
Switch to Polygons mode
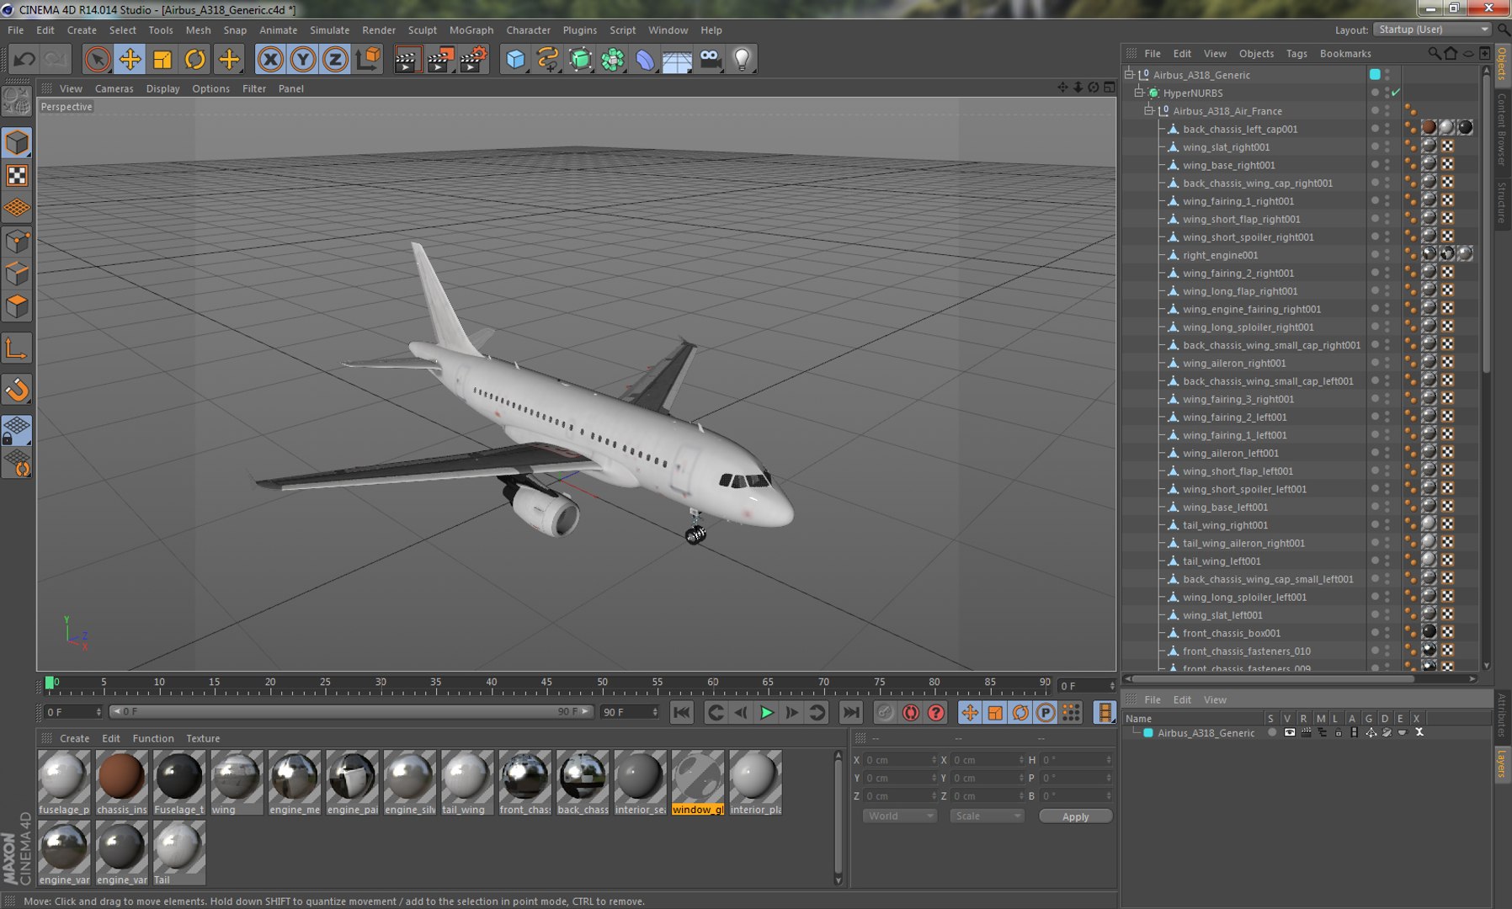pos(17,306)
